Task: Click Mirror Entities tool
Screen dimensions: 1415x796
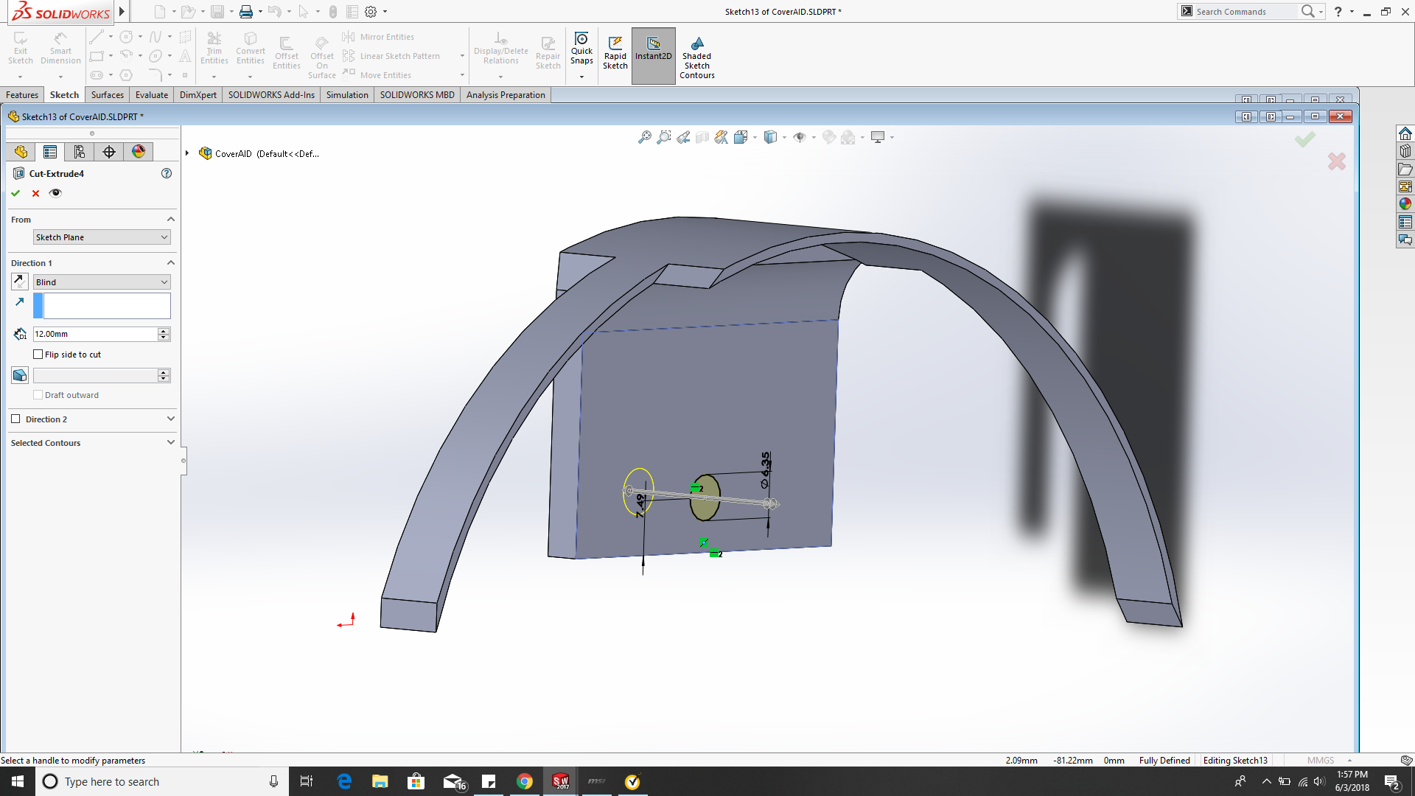Action: pos(379,37)
